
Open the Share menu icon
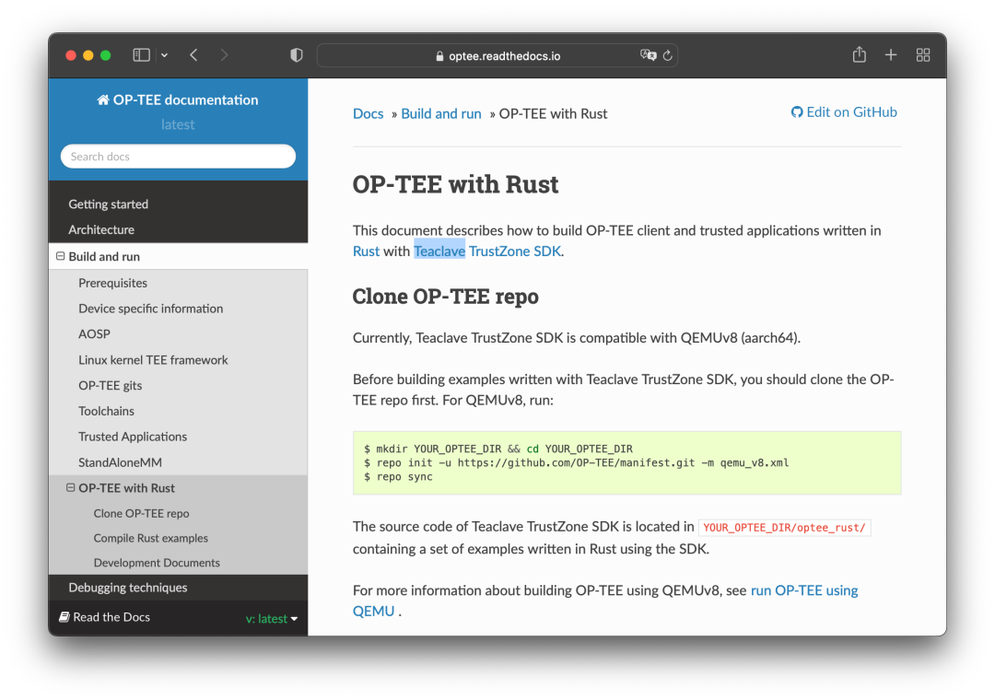[x=859, y=55]
